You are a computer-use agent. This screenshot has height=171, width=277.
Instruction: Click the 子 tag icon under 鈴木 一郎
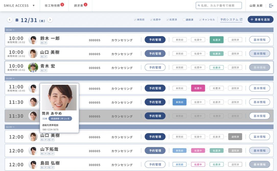pyautogui.click(x=45, y=43)
